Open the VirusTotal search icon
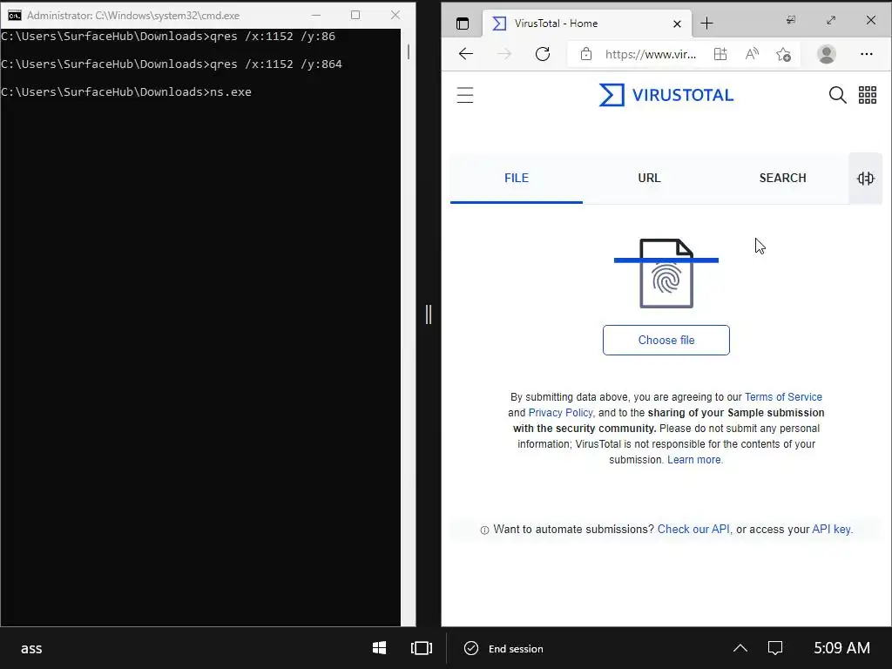892x669 pixels. pyautogui.click(x=837, y=95)
